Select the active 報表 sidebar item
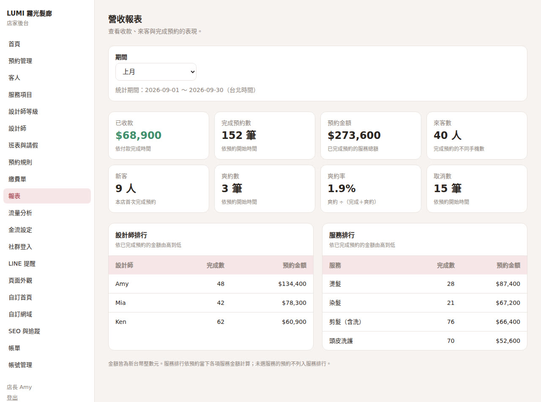This screenshot has height=402, width=541. point(47,196)
